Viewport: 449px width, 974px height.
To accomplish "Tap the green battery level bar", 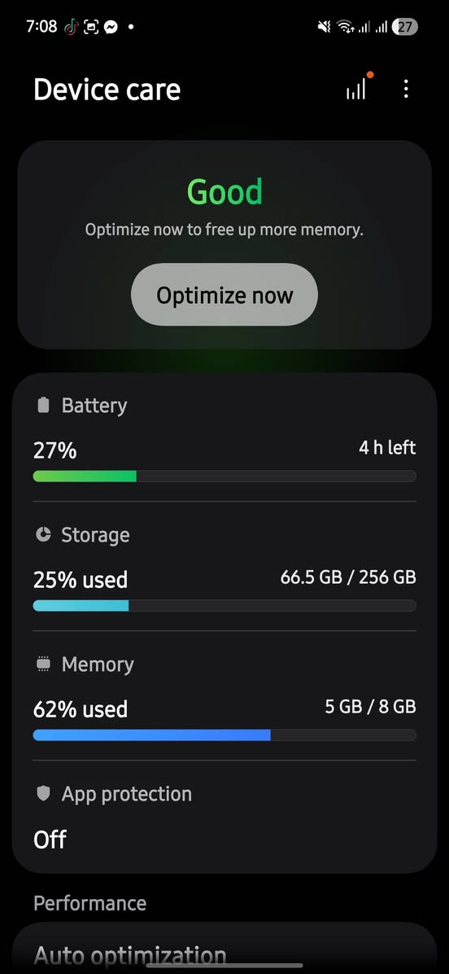I will tap(85, 476).
